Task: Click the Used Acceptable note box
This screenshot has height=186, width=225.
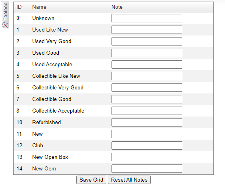Action: [147, 65]
